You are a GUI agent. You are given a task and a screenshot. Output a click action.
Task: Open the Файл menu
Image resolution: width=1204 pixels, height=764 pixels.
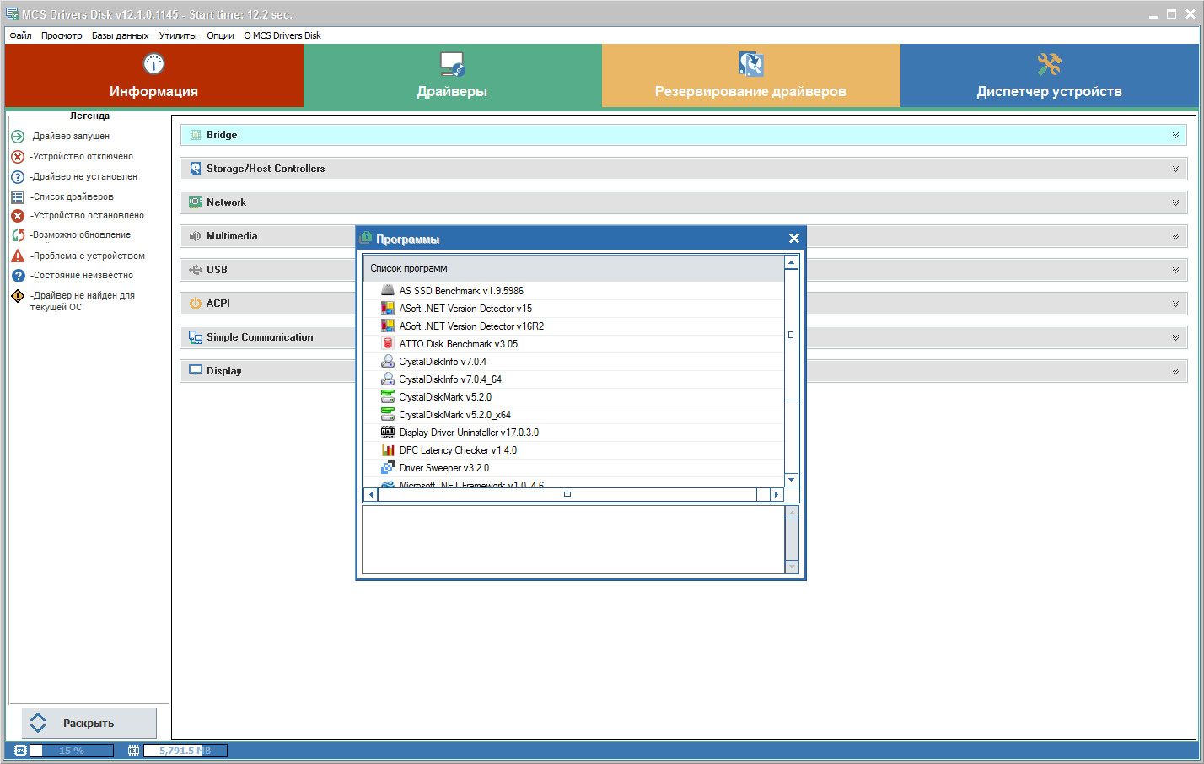(x=20, y=35)
